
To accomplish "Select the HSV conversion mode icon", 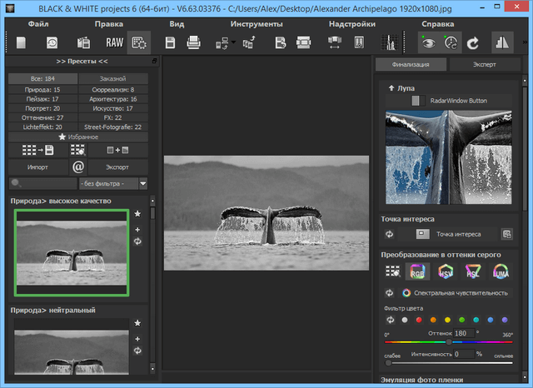I will pyautogui.click(x=445, y=271).
